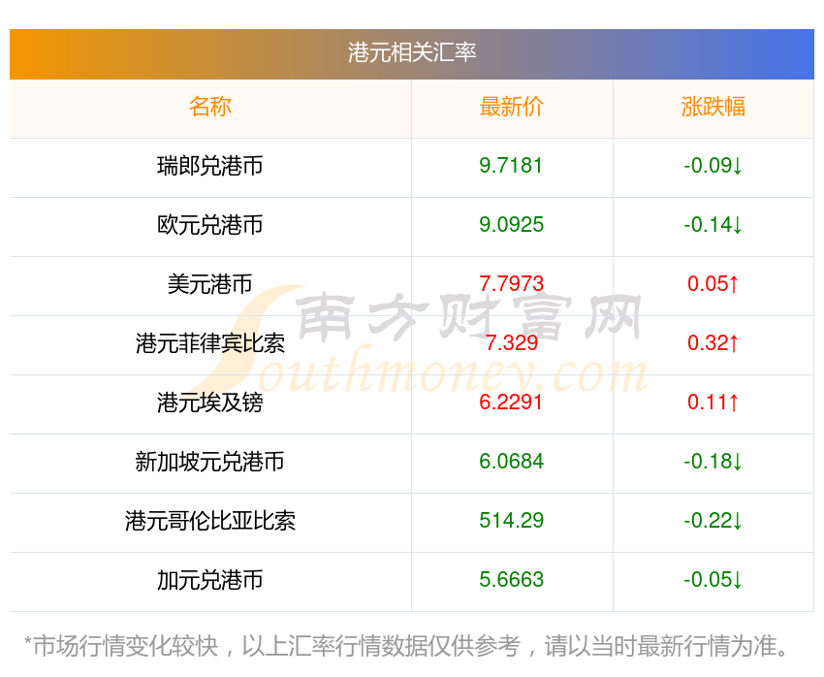
Task: Click the change value -0.09↓
Action: coord(713,166)
